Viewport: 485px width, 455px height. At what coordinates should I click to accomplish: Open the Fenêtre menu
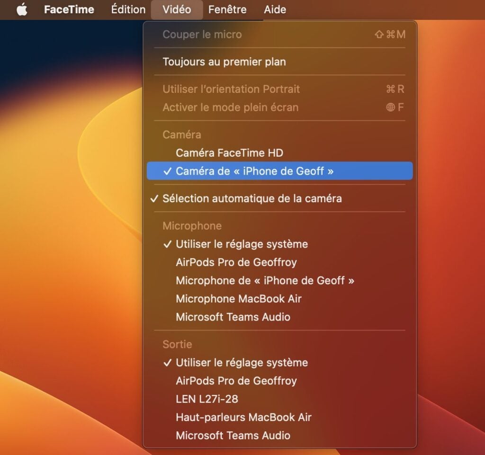point(227,9)
